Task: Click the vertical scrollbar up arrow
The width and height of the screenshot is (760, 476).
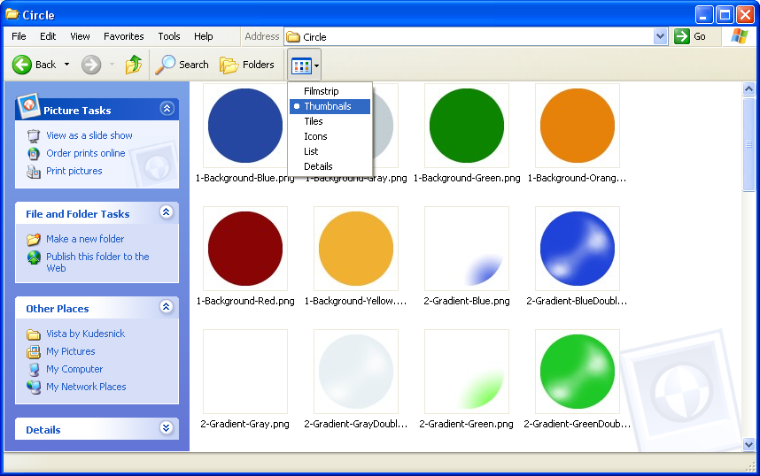Action: pos(748,89)
